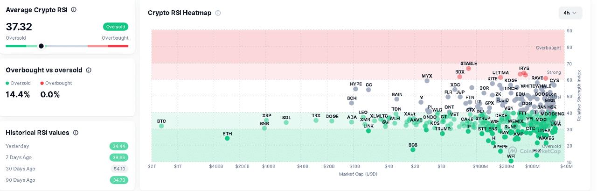Click the info icon next to Crypto RSI Heatmap
This screenshot has width=597, height=191.
click(218, 13)
